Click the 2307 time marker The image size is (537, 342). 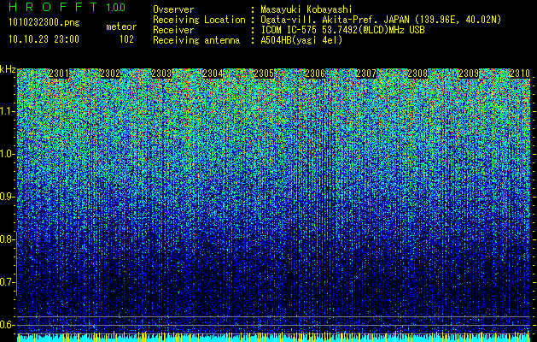(366, 74)
